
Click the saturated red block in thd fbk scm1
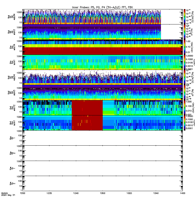(x=87, y=123)
